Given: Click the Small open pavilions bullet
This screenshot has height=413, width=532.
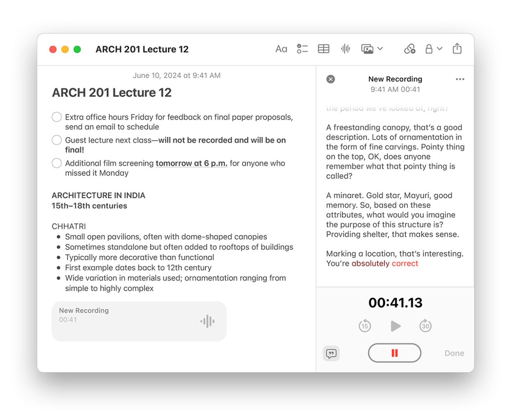Looking at the screenshot, I should click(166, 237).
